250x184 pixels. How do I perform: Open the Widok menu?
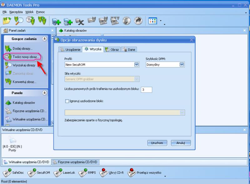pos(29,12)
